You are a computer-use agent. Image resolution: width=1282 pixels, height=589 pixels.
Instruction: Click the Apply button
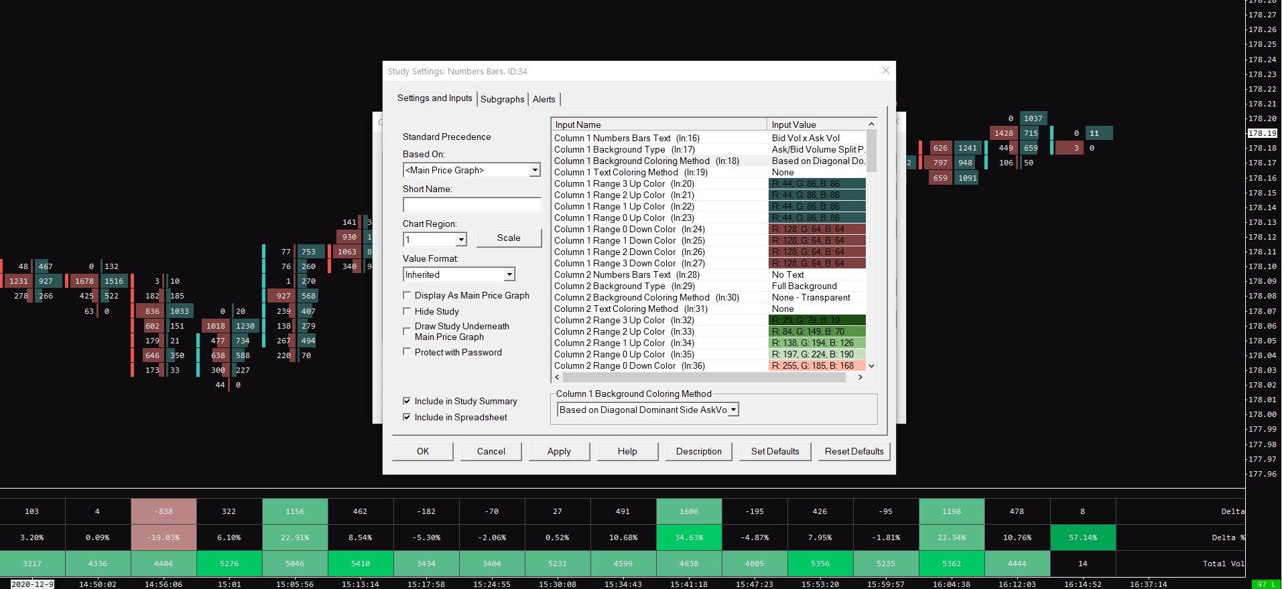tap(559, 451)
